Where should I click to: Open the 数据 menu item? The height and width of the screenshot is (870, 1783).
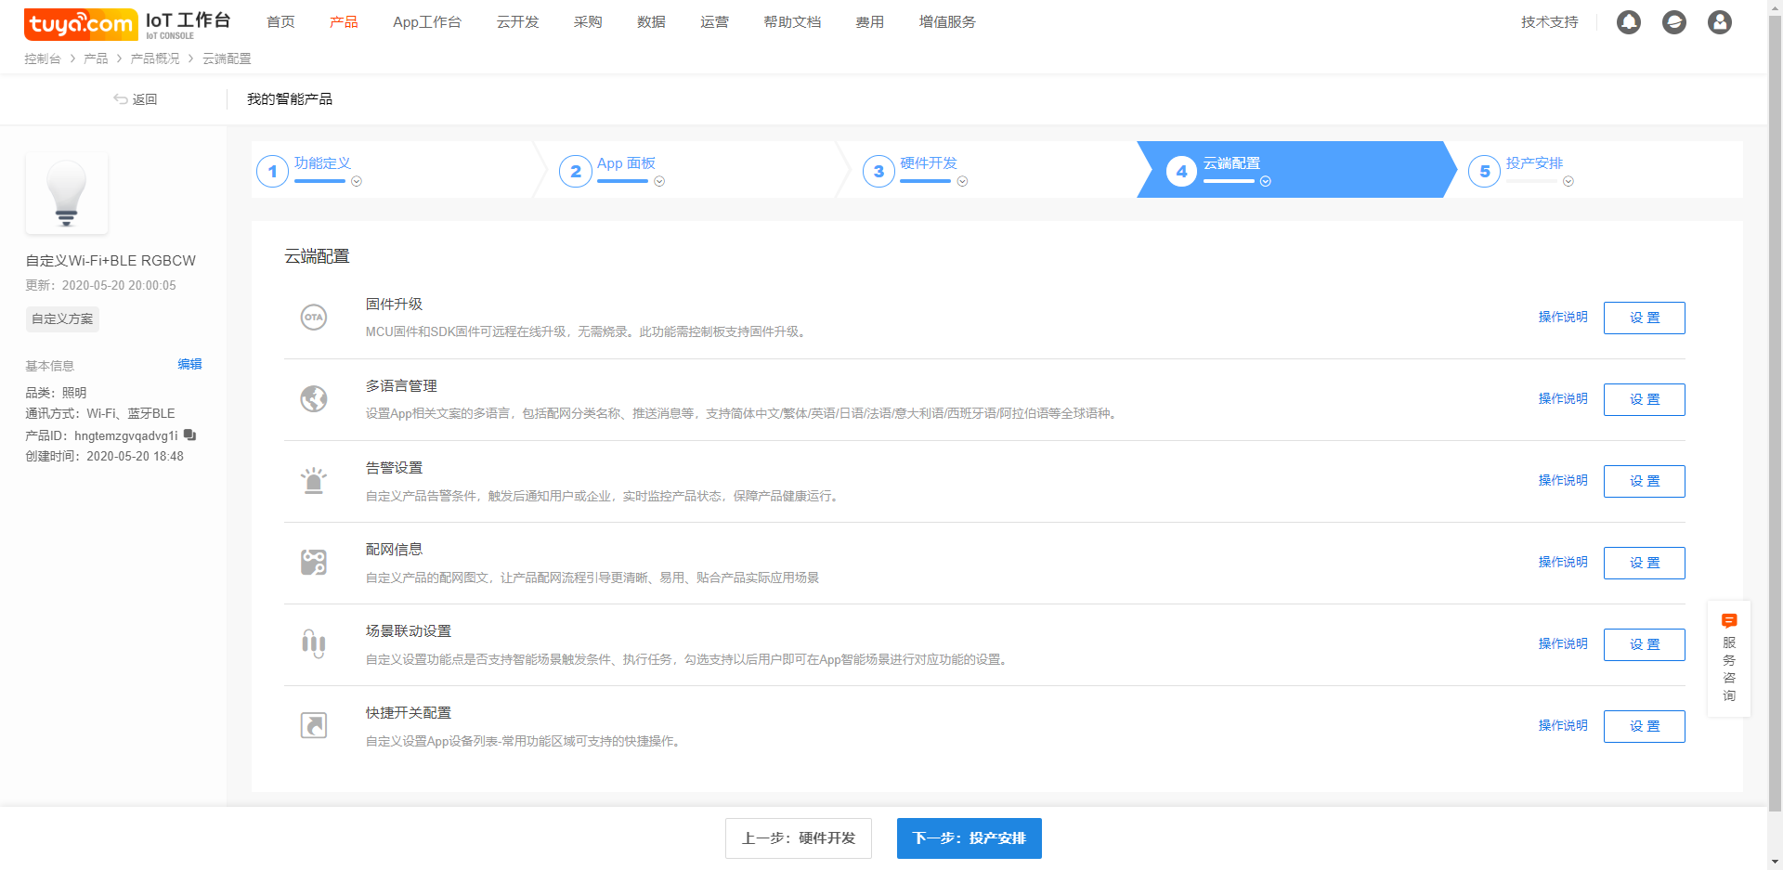pyautogui.click(x=651, y=22)
